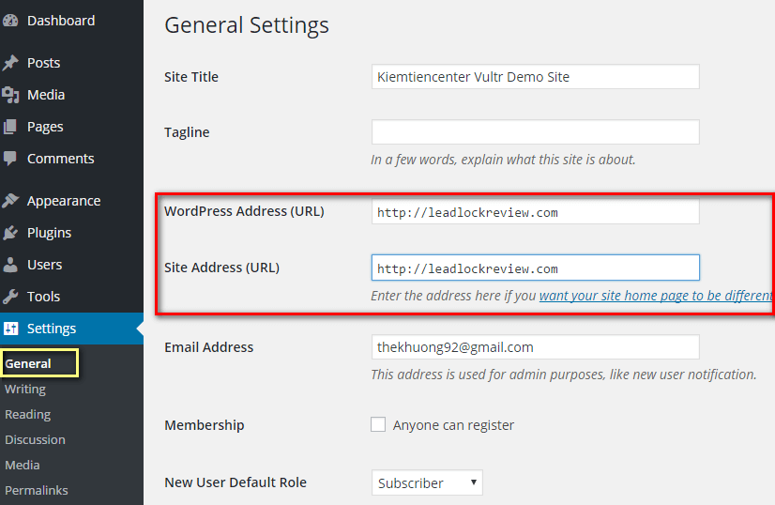Viewport: 775px width, 505px height.
Task: Click the Pages stacked-sheets icon
Action: pyautogui.click(x=10, y=127)
